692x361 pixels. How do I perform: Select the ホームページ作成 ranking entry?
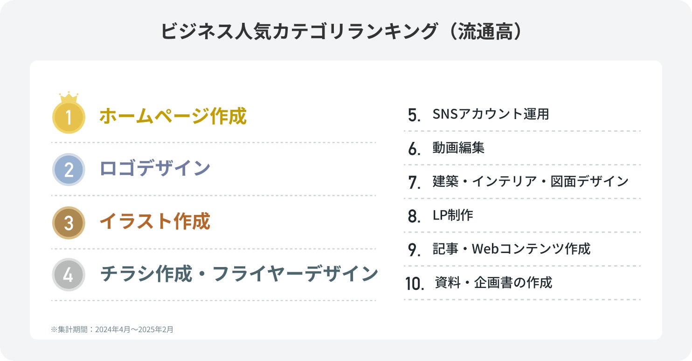tap(173, 116)
